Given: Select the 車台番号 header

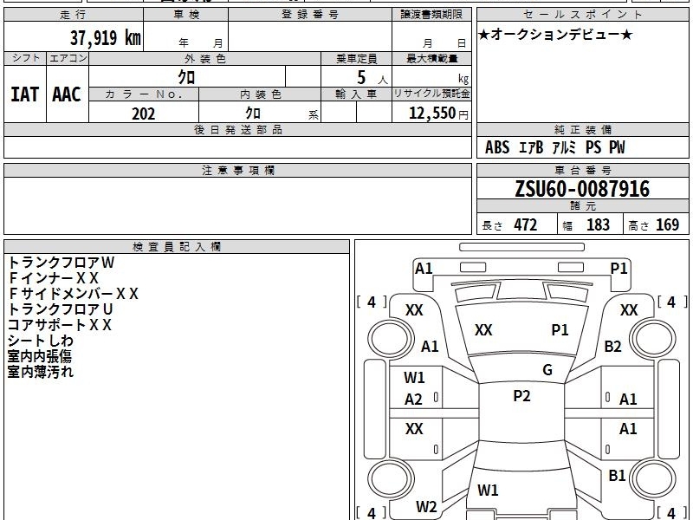Looking at the screenshot, I should pos(582,170).
